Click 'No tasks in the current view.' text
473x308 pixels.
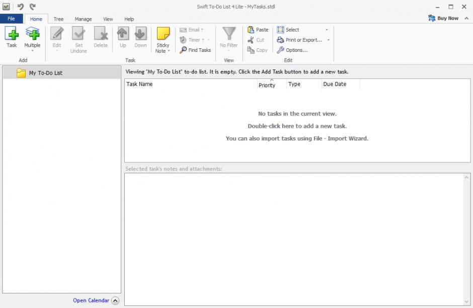(x=297, y=114)
